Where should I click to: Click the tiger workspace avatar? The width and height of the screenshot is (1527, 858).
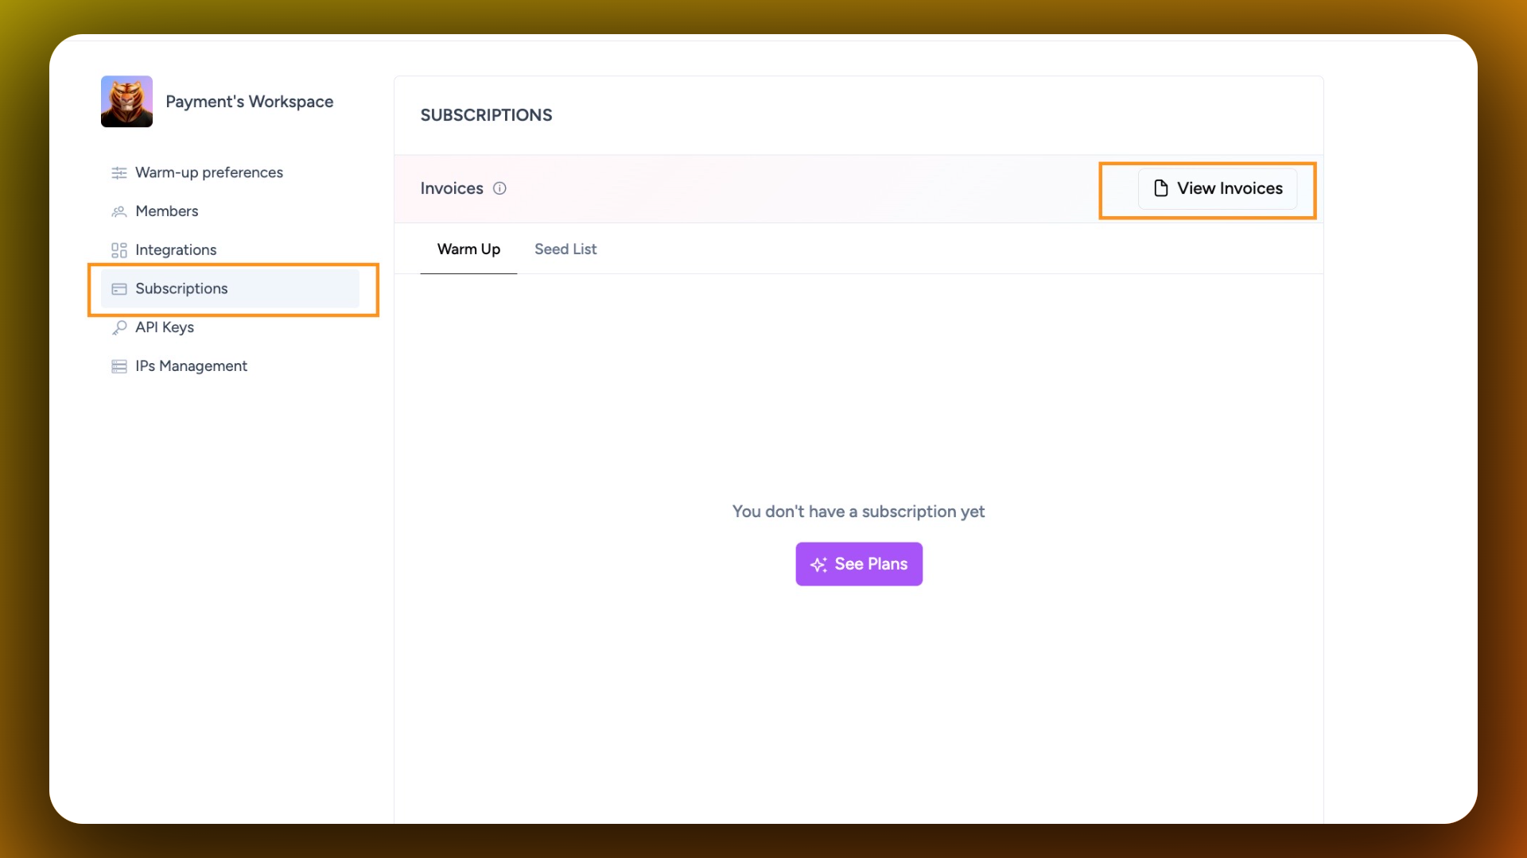point(126,102)
